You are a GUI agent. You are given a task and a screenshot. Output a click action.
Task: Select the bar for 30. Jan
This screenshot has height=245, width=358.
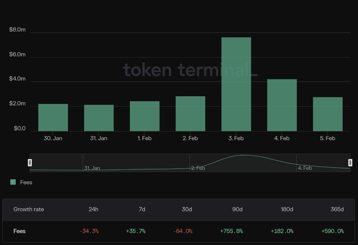[52, 115]
